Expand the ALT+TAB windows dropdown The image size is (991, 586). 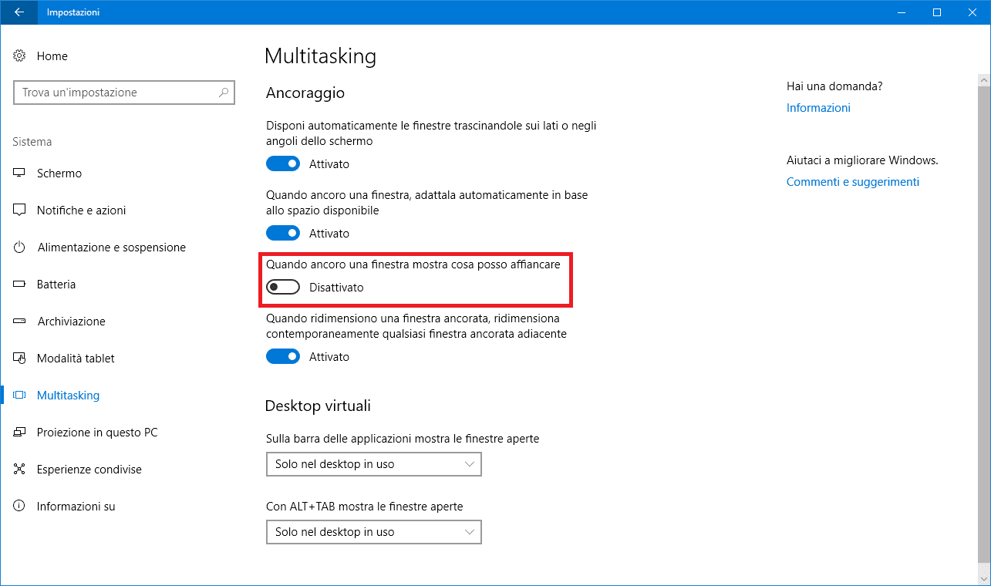pyautogui.click(x=373, y=532)
